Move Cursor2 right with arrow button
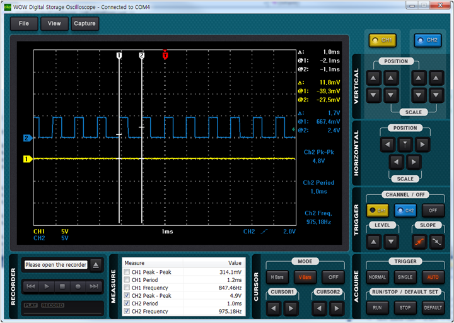Viewport: 454px width, 323px height. (x=337, y=308)
